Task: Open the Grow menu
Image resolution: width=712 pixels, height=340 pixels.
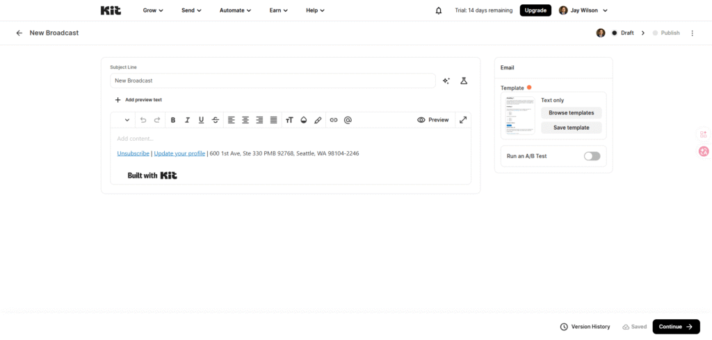Action: click(x=153, y=10)
